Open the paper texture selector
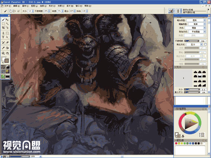The width and height of the screenshot is (211, 158). pyautogui.click(x=3, y=67)
